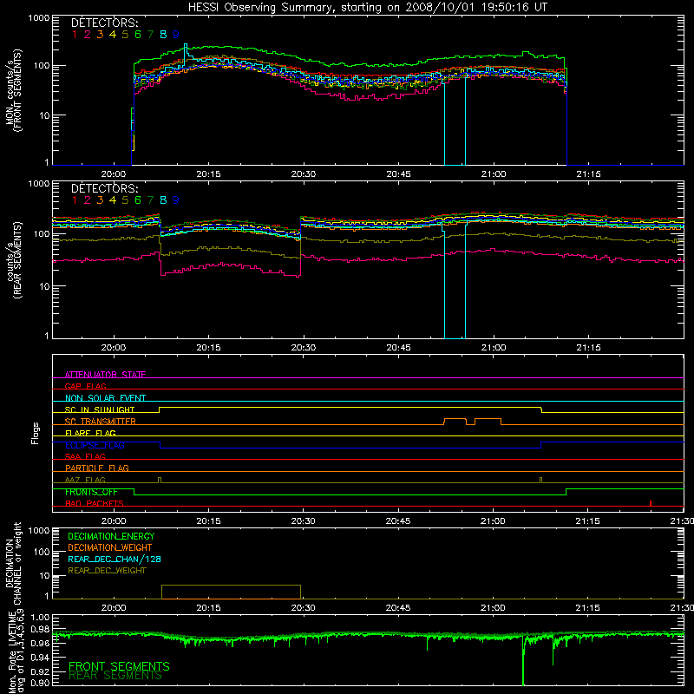Image resolution: width=694 pixels, height=694 pixels.
Task: Select yellow detector 4 in front segments legend
Action: 113,34
